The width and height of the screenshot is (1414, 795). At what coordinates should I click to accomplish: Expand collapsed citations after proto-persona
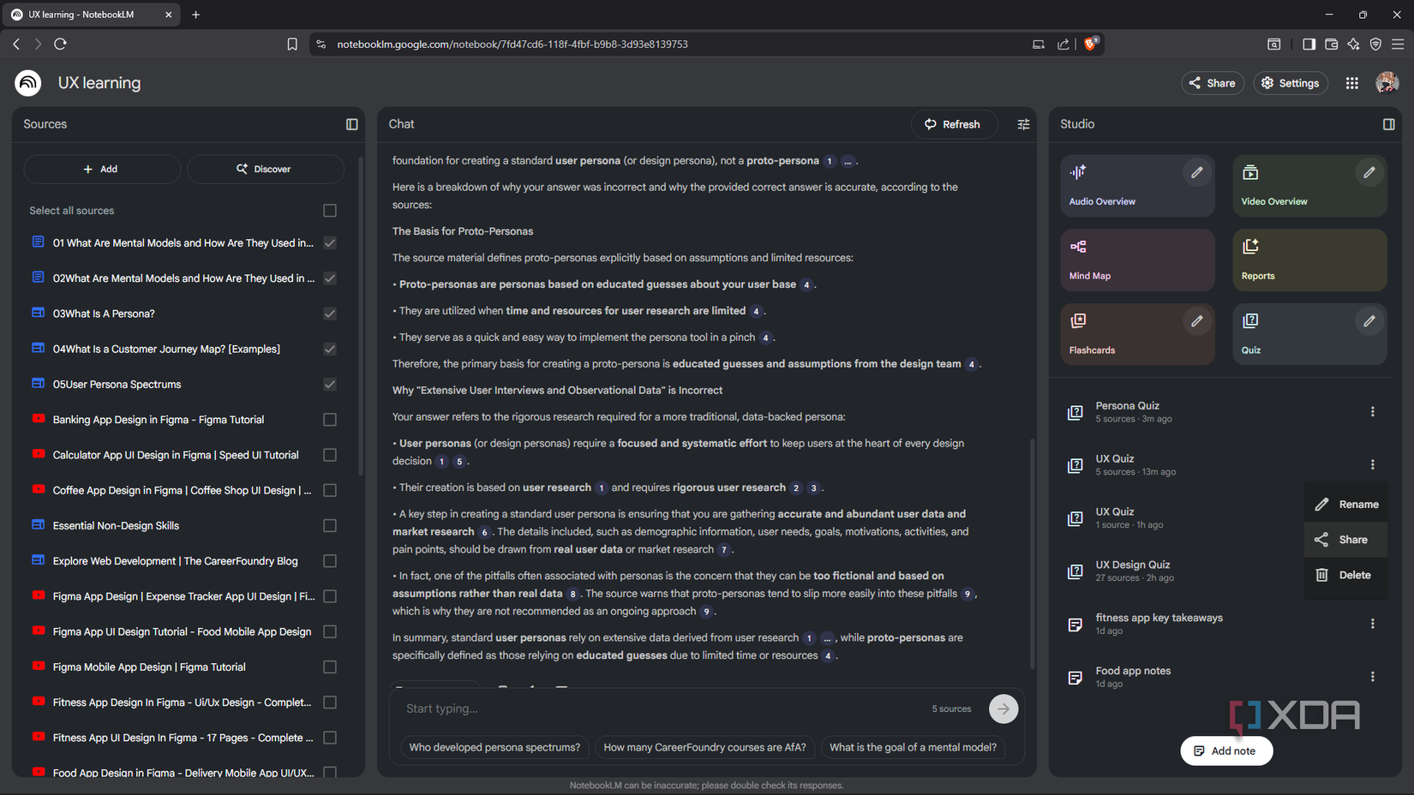coord(848,161)
